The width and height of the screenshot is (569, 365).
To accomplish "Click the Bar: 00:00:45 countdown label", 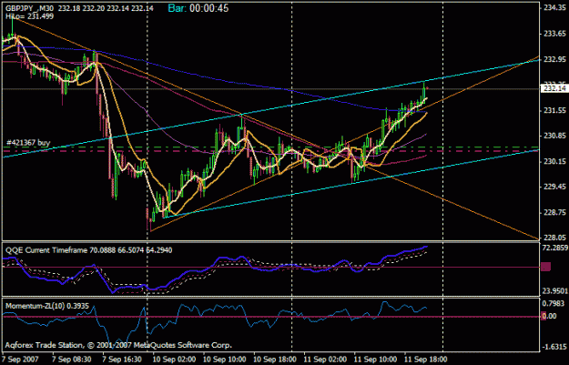I will [198, 8].
